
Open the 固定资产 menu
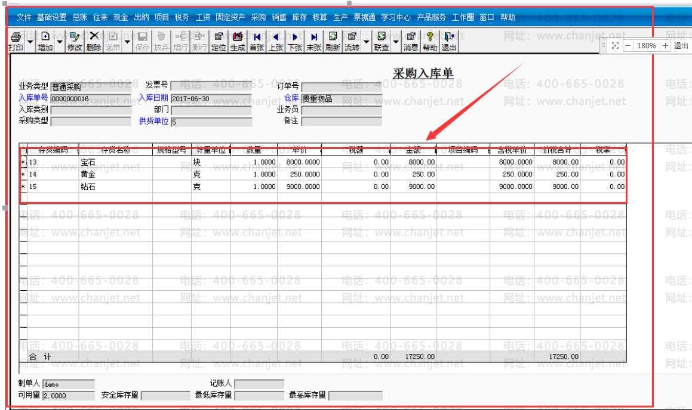click(230, 17)
